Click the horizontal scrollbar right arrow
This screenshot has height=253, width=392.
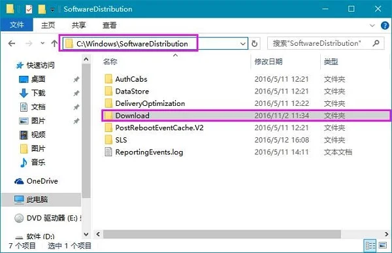(387, 234)
